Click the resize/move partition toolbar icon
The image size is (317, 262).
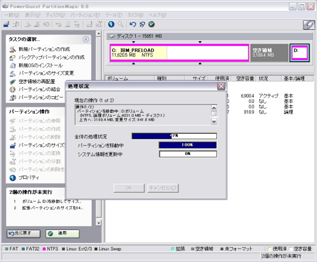pos(7,24)
